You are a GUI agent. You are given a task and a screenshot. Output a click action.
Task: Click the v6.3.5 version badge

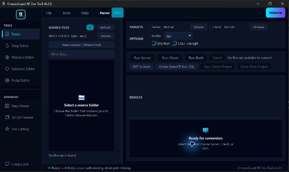click(x=117, y=13)
